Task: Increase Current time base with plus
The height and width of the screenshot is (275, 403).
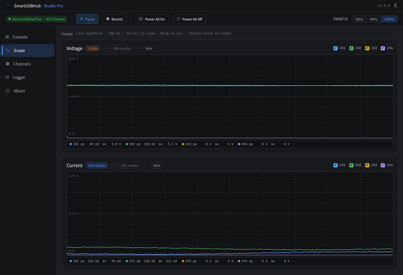Action: (x=145, y=165)
